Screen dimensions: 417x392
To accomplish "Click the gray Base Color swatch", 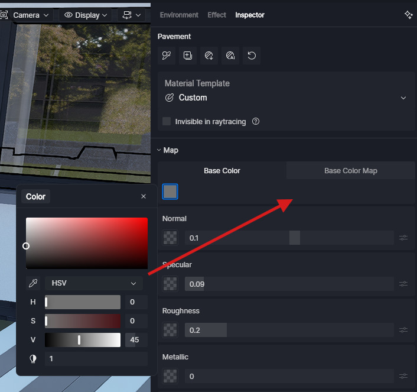I will click(170, 192).
